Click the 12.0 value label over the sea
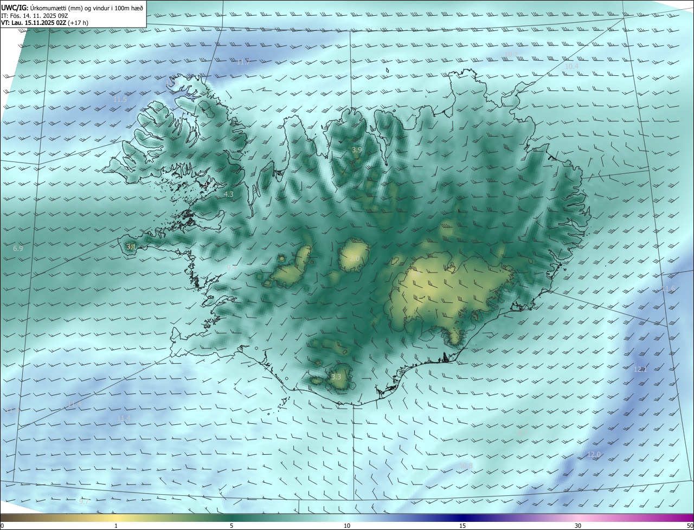The height and width of the screenshot is (530, 694). 594,454
